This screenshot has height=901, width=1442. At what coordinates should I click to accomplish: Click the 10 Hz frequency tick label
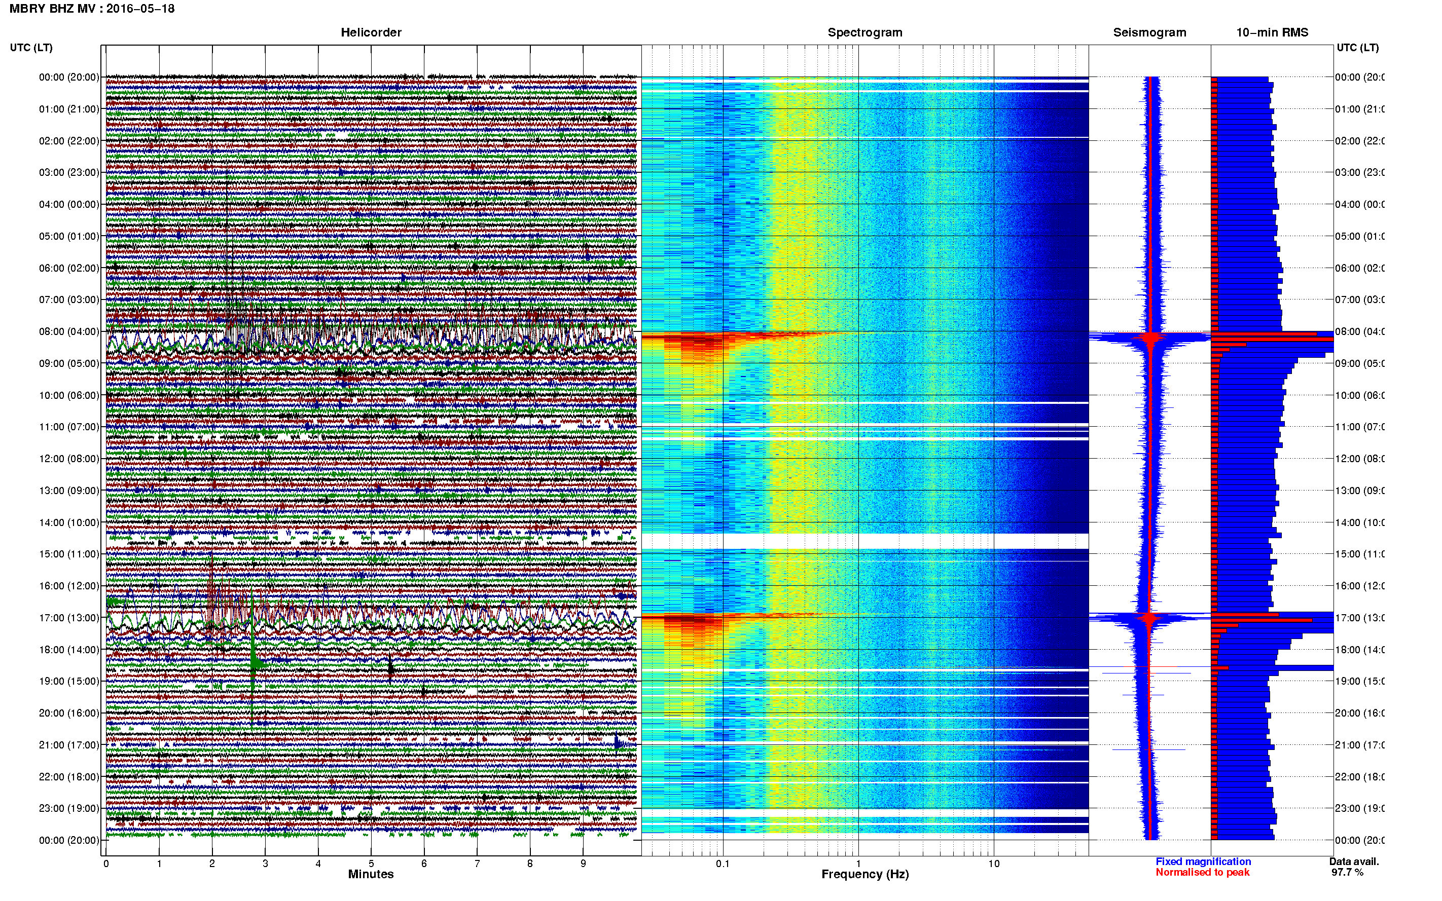coord(994,864)
